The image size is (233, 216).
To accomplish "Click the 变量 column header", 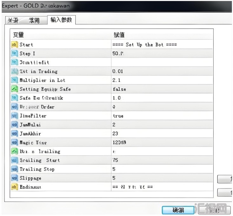I will (18, 34).
